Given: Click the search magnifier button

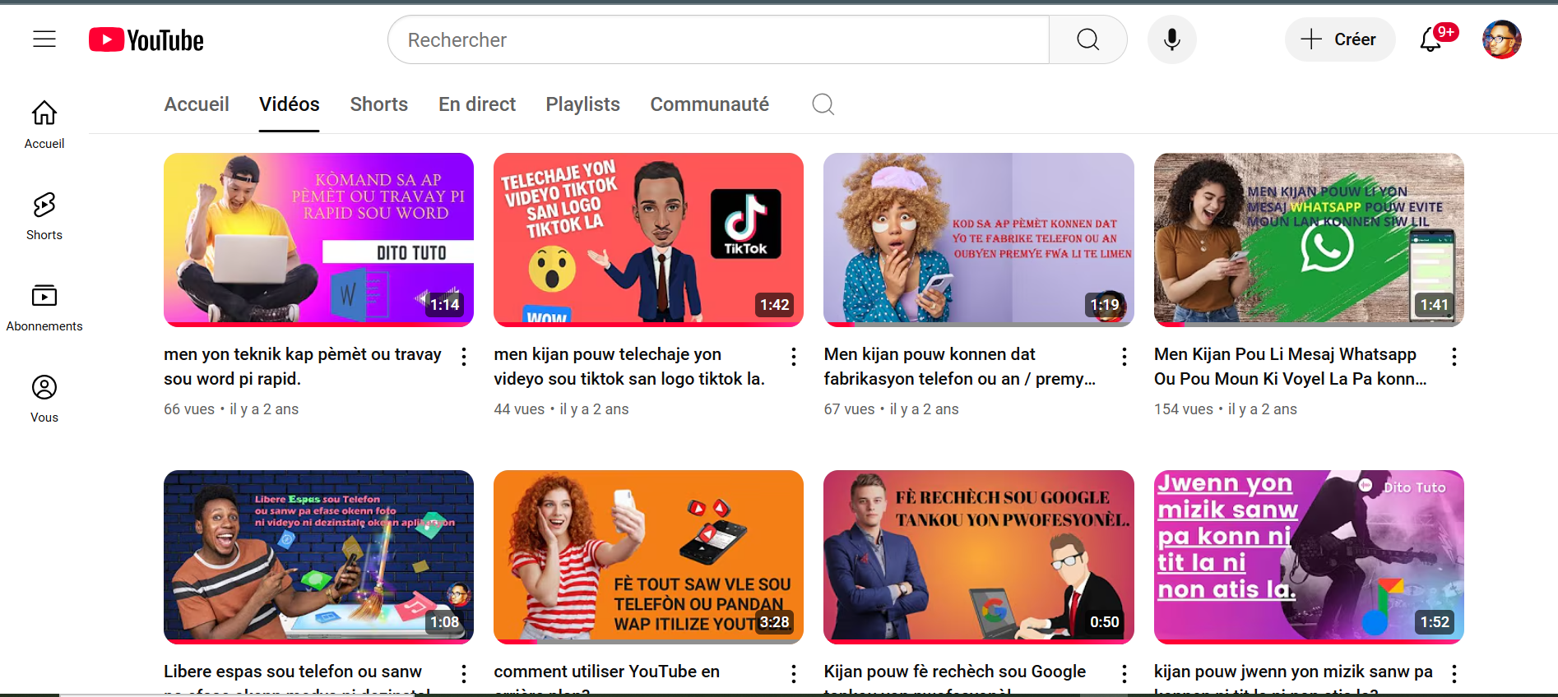Looking at the screenshot, I should coord(1087,39).
